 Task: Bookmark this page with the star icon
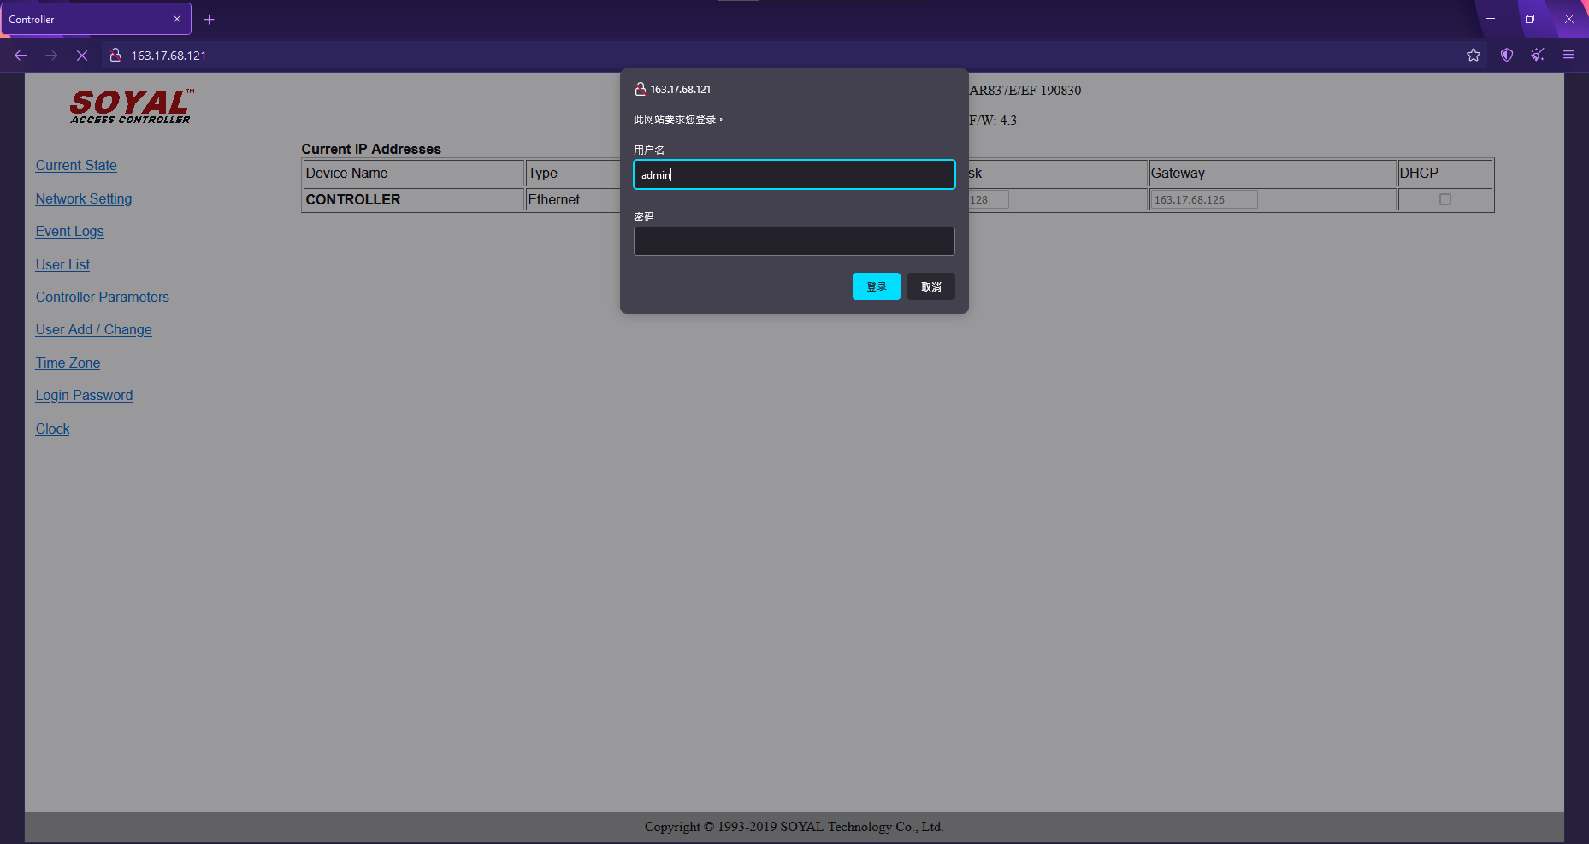click(1473, 55)
